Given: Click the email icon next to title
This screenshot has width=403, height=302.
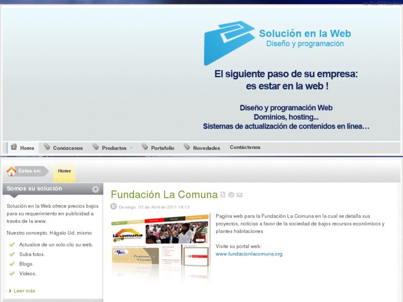Looking at the screenshot, I should [x=239, y=195].
